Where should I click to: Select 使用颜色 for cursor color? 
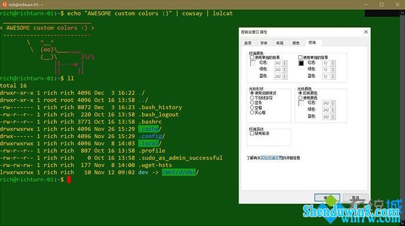(300, 98)
